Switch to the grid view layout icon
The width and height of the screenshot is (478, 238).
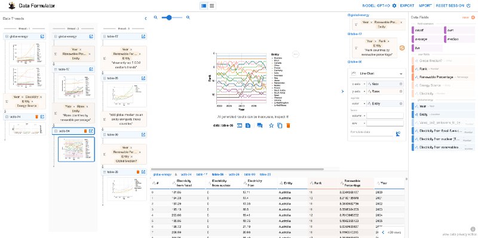[x=212, y=5]
